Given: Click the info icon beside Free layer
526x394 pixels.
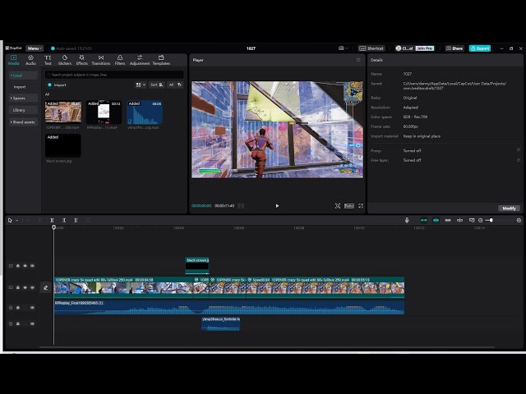Looking at the screenshot, I should tap(519, 160).
